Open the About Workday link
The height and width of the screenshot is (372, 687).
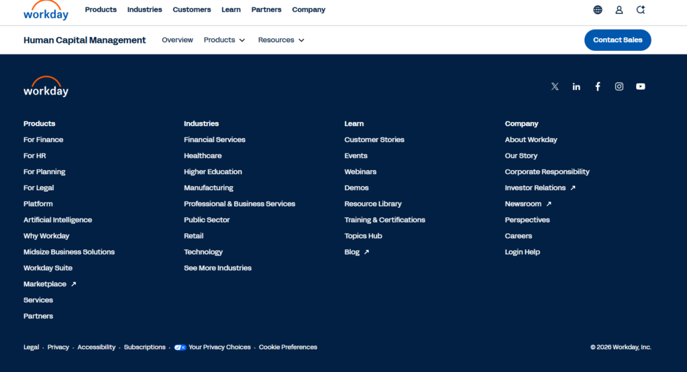(531, 139)
